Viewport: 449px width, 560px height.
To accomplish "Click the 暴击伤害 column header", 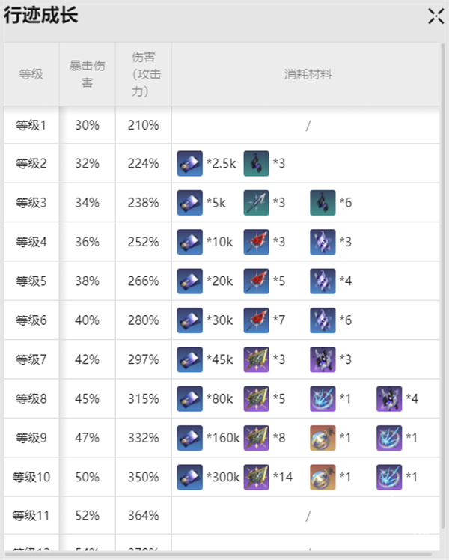I will 87,74.
